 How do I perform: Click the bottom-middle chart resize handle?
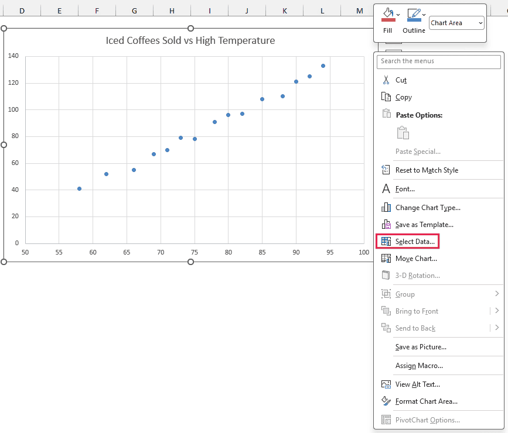point(191,262)
